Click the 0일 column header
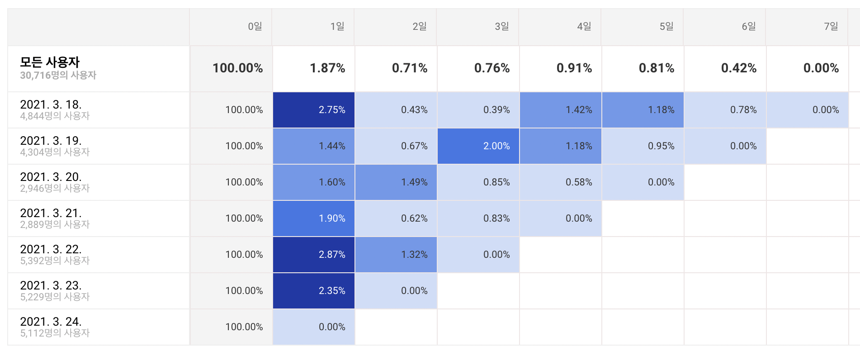 tap(255, 27)
